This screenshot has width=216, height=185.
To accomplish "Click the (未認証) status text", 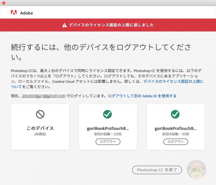I will tap(40, 134).
